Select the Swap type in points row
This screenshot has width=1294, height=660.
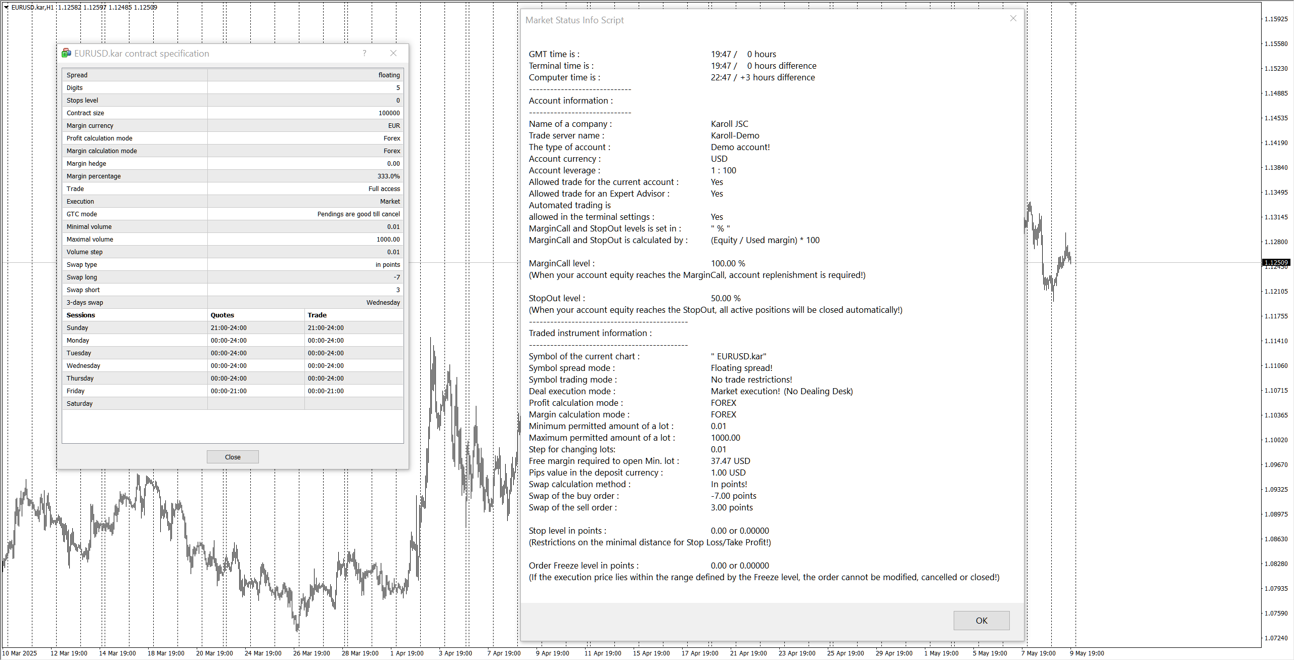click(232, 264)
